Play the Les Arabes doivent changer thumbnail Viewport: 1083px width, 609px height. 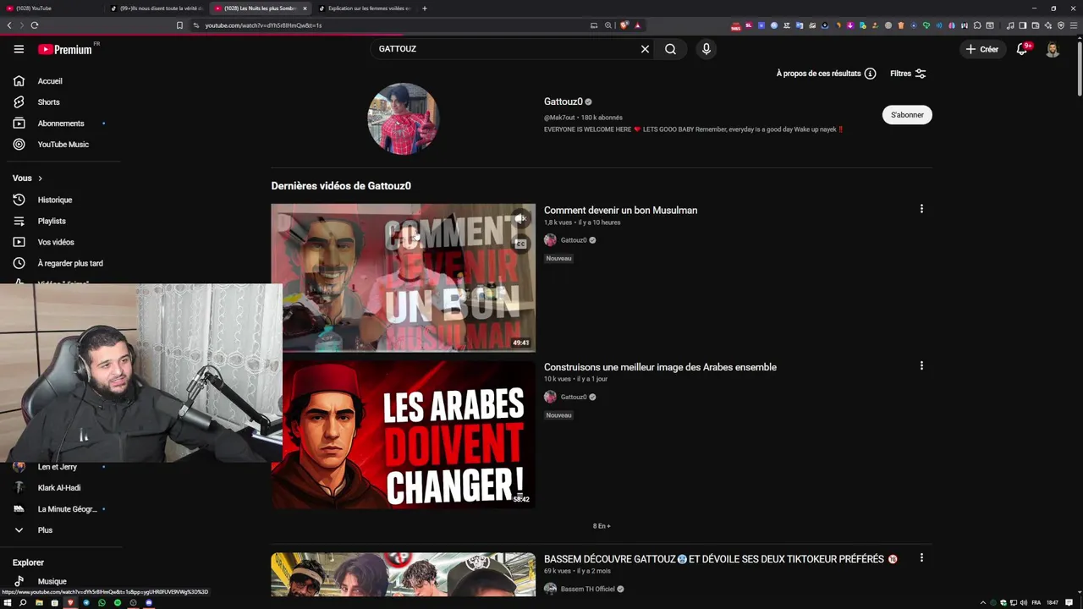coord(403,435)
